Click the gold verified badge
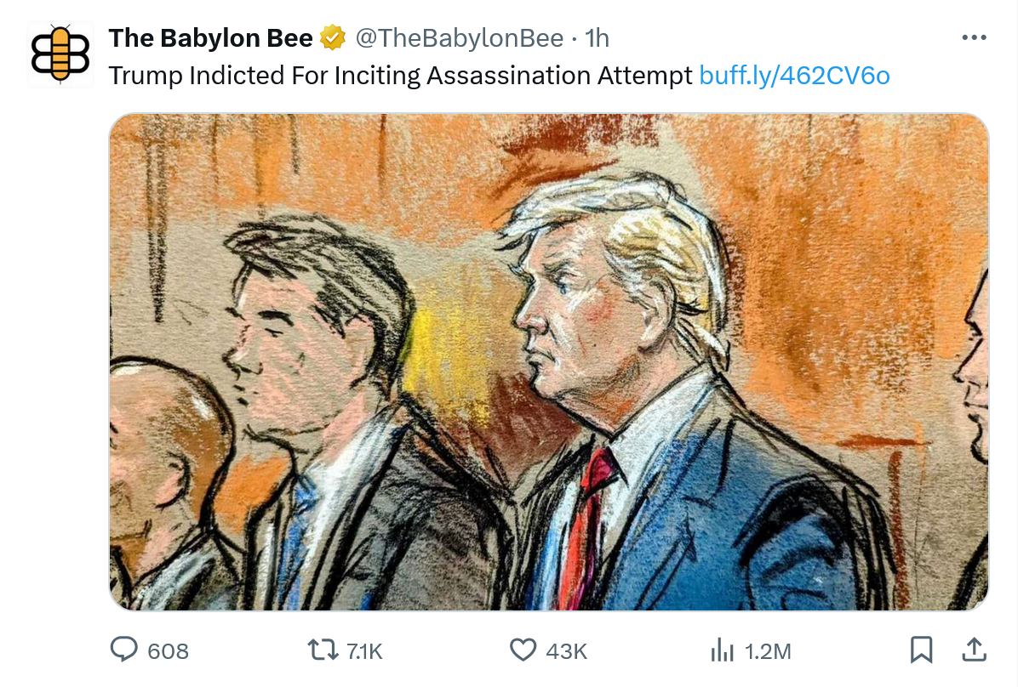 point(332,37)
